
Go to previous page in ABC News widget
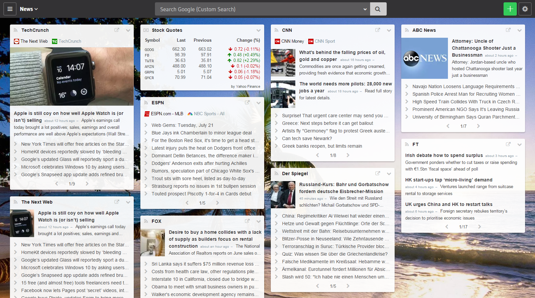tap(448, 126)
